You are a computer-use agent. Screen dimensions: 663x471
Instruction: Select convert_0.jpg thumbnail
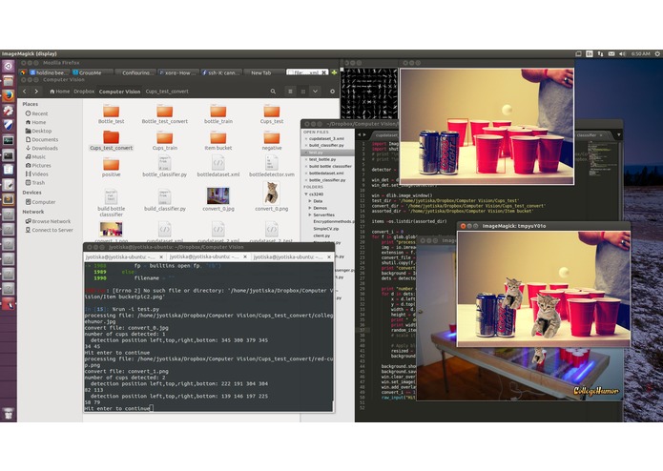click(x=218, y=196)
